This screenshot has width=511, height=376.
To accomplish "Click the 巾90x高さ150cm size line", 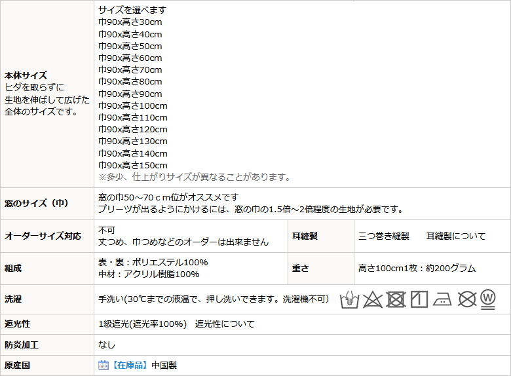I will tap(133, 165).
